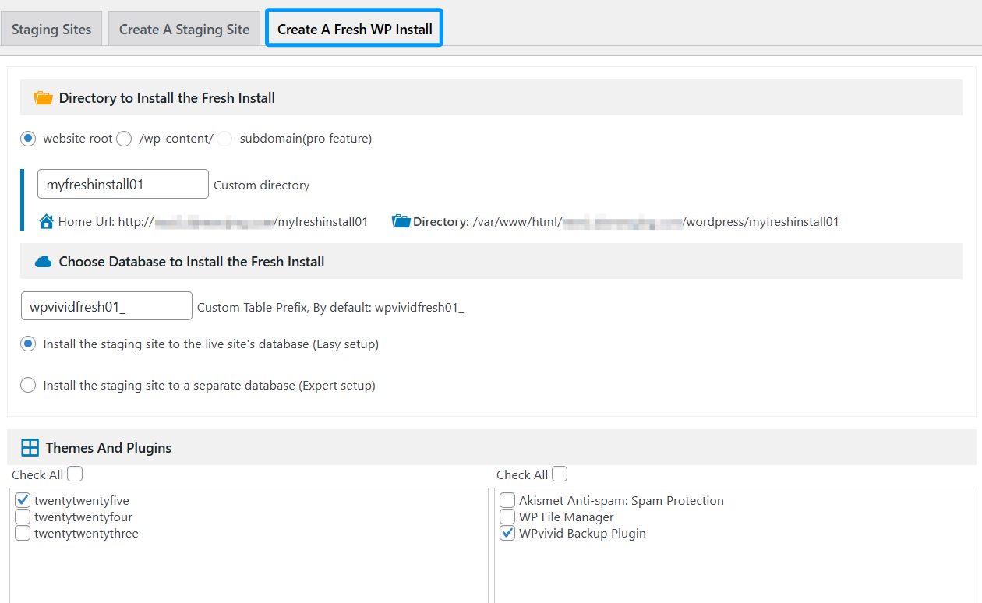Check All themes checkbox
The width and height of the screenshot is (982, 603).
pos(75,474)
